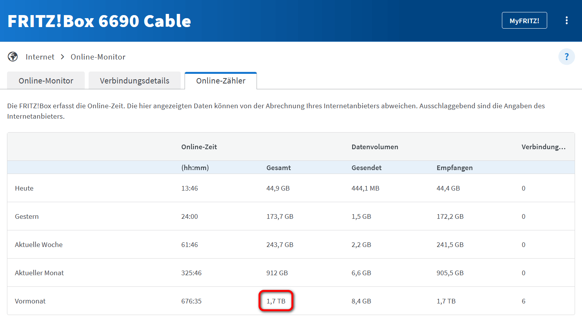This screenshot has height=322, width=582.
Task: Open the MyFRITZ! button
Action: (524, 20)
